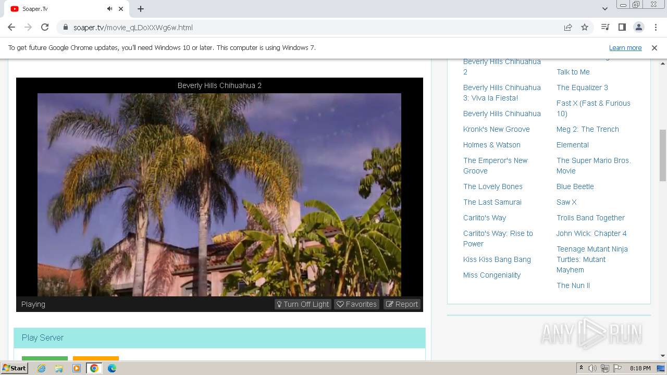Open Windows Media Player from taskbar

[77, 368]
